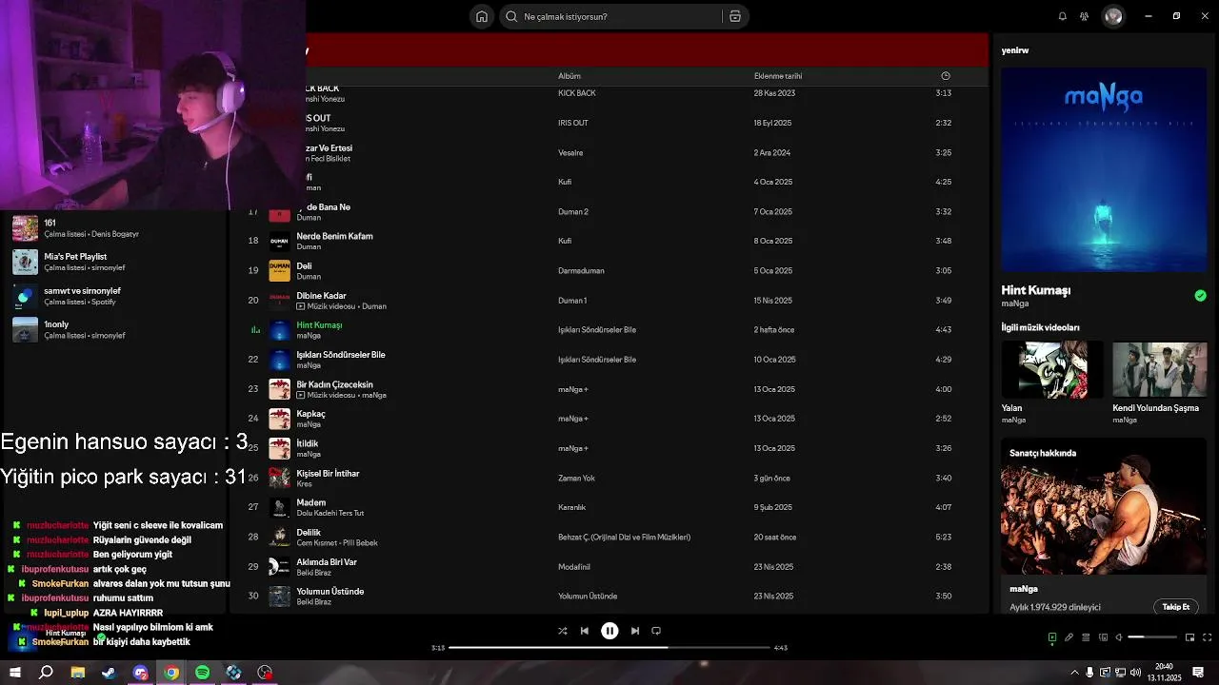Play the track Deli by Duman
Viewport: 1219px width, 685px height.
coord(609,270)
